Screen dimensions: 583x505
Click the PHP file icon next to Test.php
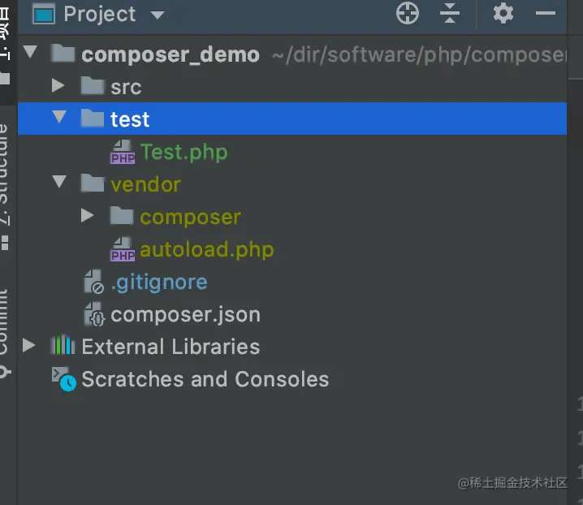(x=123, y=152)
